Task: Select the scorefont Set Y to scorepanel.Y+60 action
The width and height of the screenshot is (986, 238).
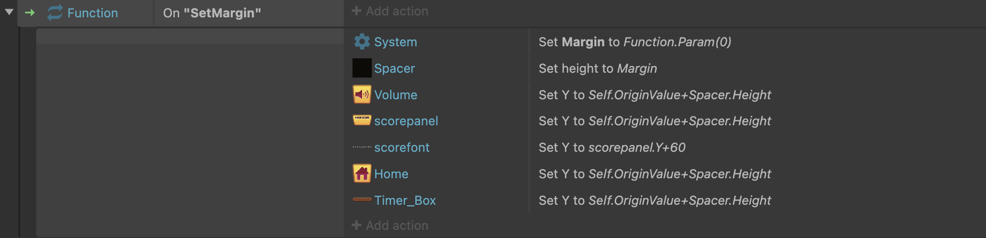Action: click(612, 147)
